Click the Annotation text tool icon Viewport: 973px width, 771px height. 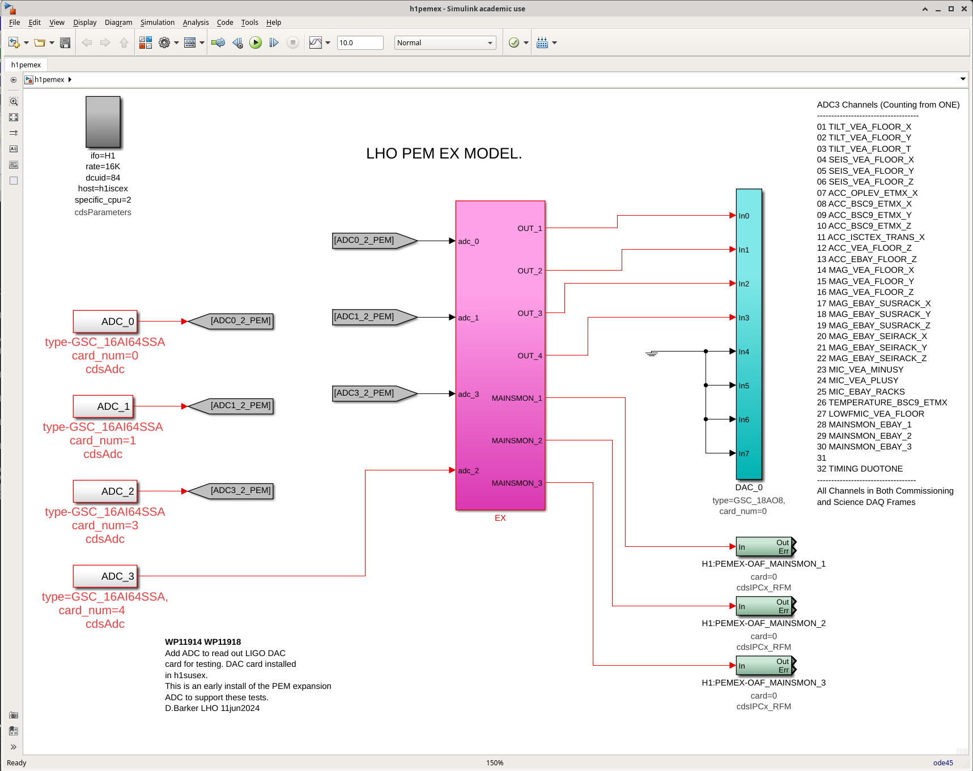(x=14, y=149)
